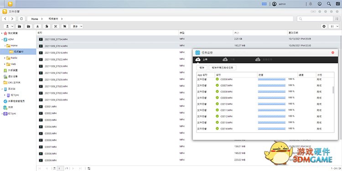
Task: Open the settings gear in File Explorer toolbar
Action: click(x=324, y=26)
